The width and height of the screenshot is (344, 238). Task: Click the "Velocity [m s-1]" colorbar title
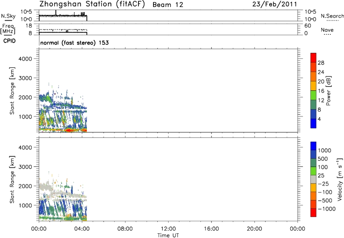click(x=340, y=179)
